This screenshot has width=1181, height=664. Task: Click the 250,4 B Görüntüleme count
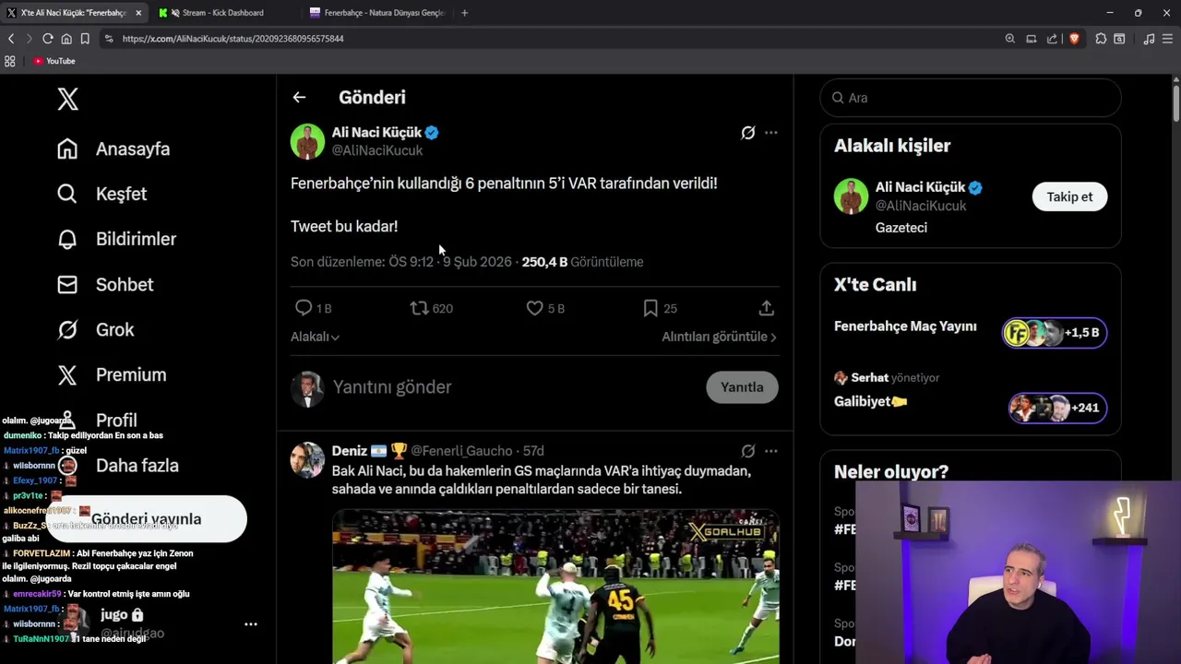(x=582, y=262)
